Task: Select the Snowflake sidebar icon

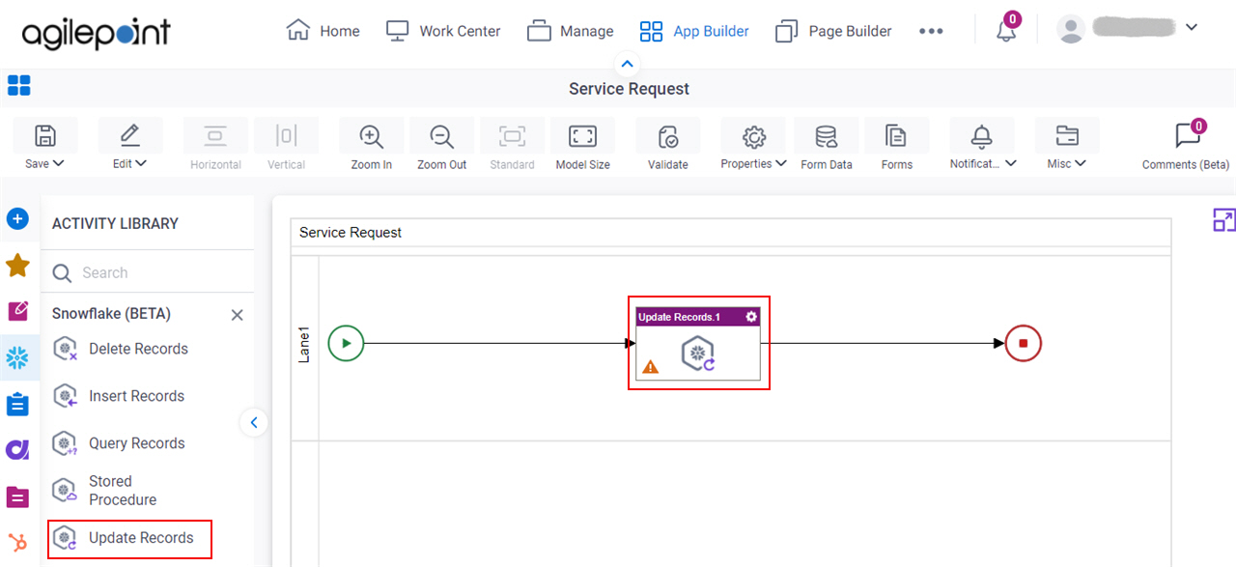Action: (x=17, y=358)
